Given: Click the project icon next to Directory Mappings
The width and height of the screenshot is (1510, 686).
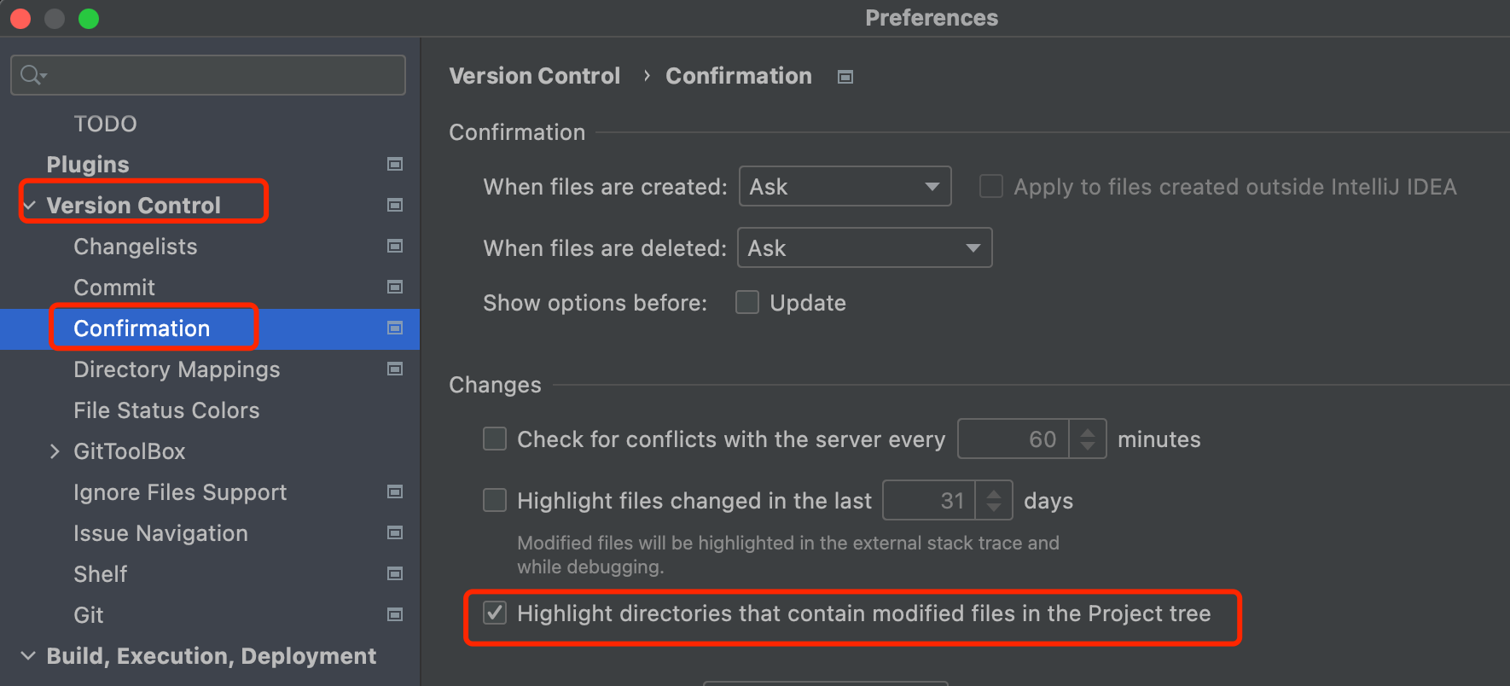Looking at the screenshot, I should coord(395,369).
